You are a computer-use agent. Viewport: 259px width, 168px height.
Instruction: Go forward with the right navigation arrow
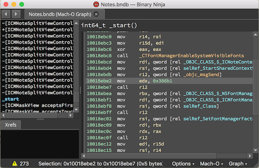(16, 14)
